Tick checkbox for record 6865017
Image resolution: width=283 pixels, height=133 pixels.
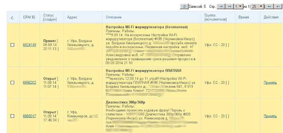tap(12, 116)
